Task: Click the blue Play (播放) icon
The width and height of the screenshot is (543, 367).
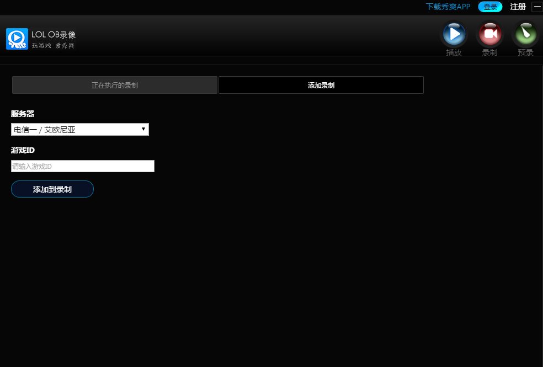Action: [454, 34]
